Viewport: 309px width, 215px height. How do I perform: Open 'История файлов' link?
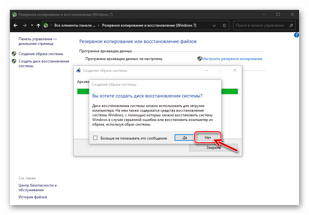click(33, 197)
